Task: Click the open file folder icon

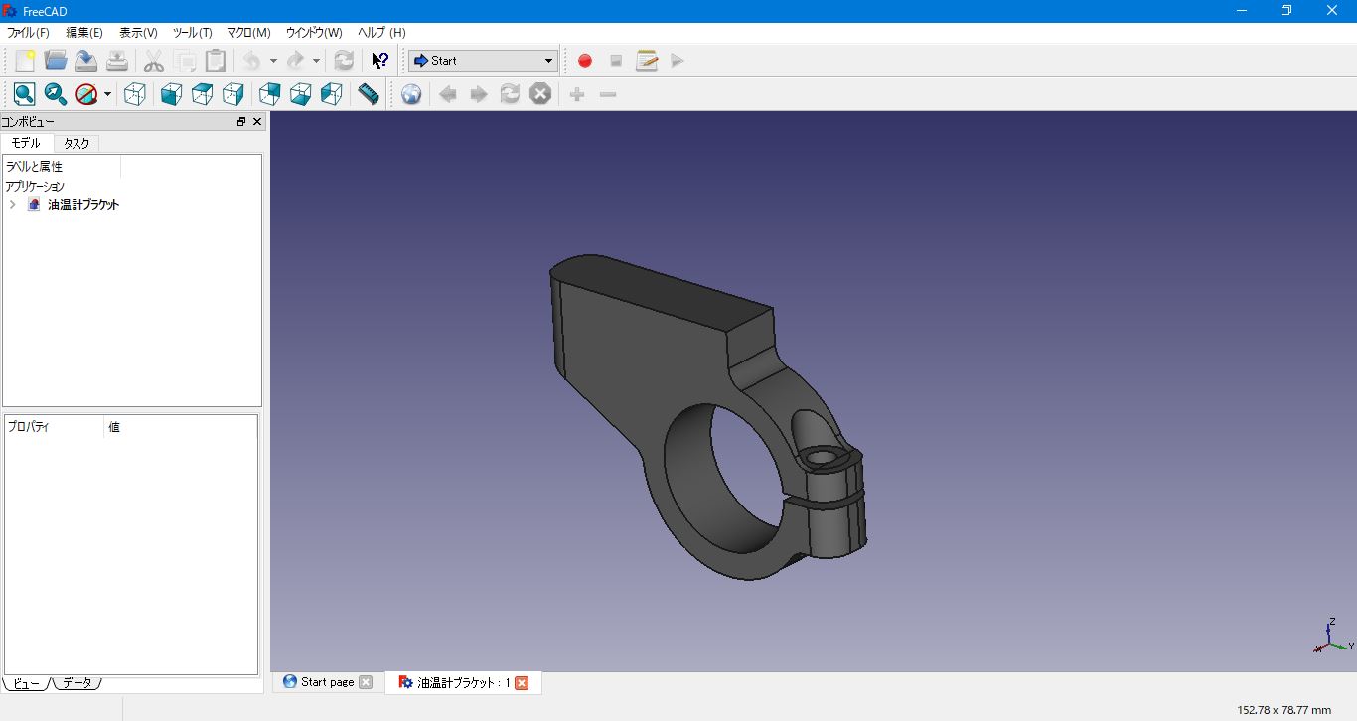Action: [56, 61]
